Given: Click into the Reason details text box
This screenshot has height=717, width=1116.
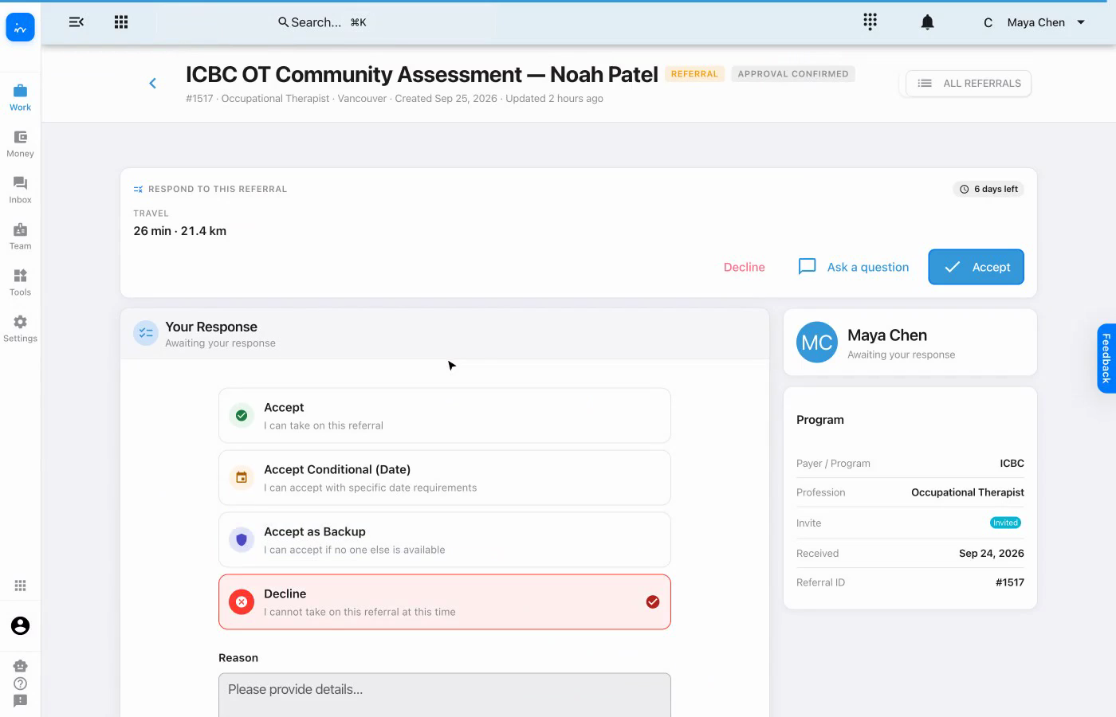Looking at the screenshot, I should (x=445, y=695).
